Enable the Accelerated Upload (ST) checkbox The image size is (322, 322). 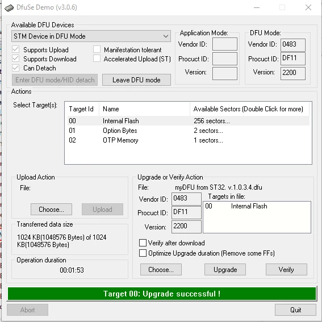(97, 58)
